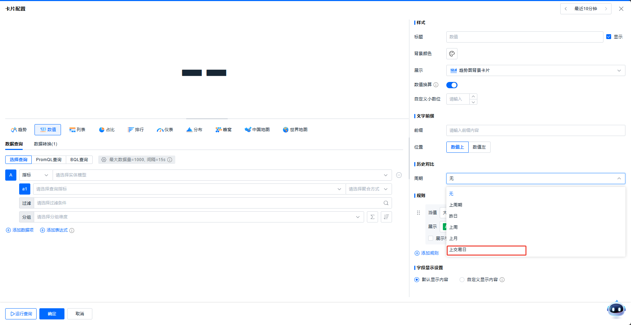Click inside the 前缀 input field
The height and width of the screenshot is (325, 631).
coord(535,130)
